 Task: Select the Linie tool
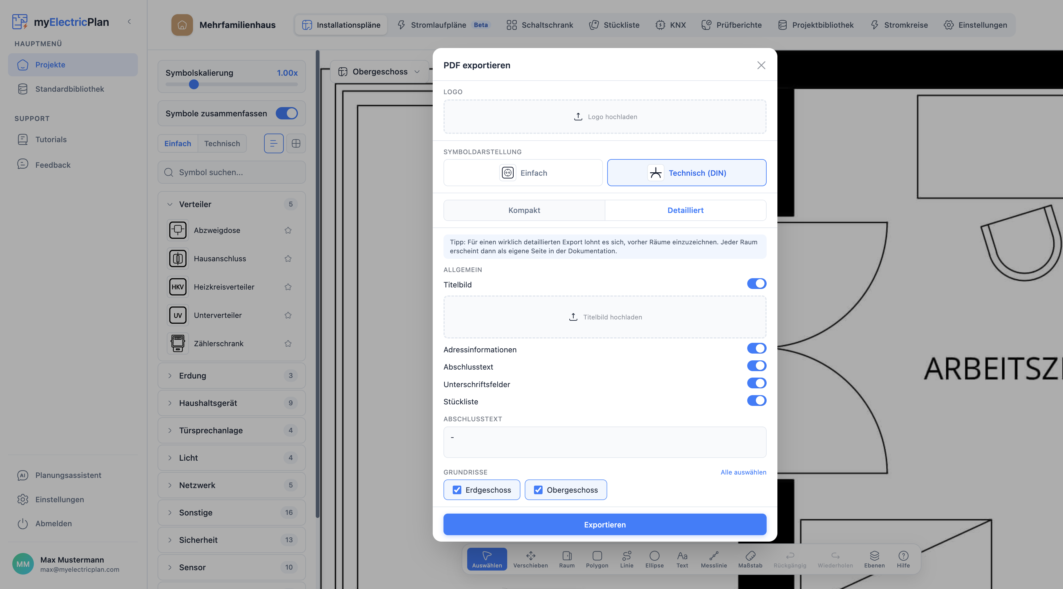point(626,559)
